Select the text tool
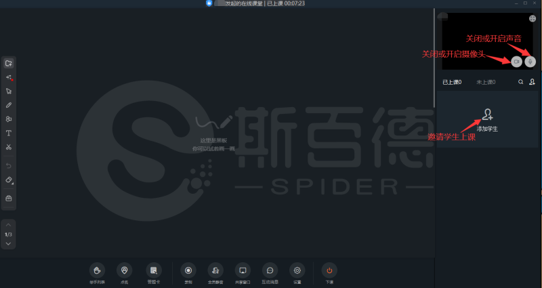The image size is (542, 288). [x=9, y=133]
